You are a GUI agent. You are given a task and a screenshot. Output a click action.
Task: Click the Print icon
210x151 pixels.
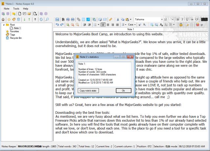click(73, 19)
